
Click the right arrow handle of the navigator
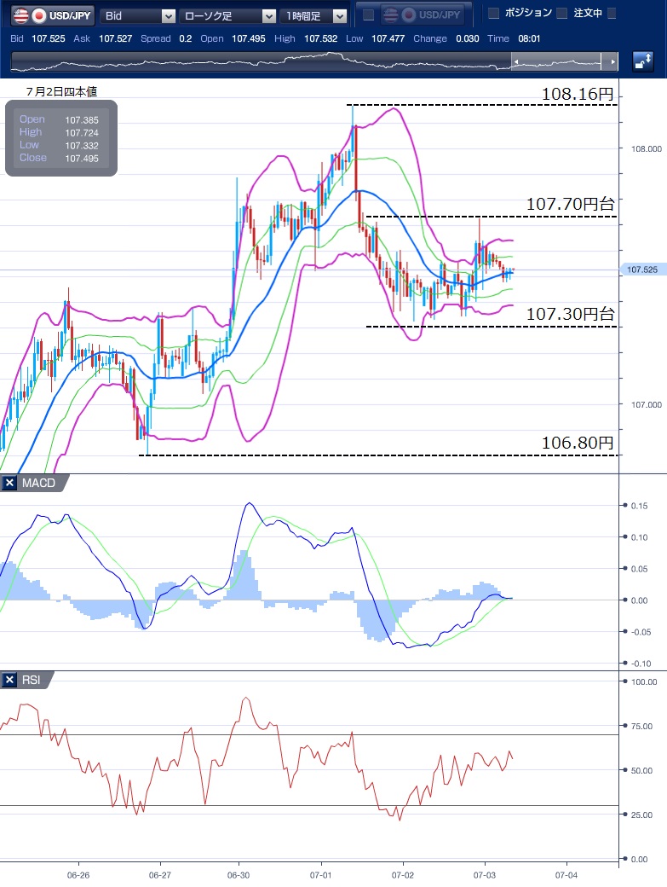point(610,61)
